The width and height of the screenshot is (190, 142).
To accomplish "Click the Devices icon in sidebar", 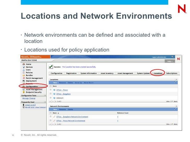I will pyautogui.click(x=24, y=67).
